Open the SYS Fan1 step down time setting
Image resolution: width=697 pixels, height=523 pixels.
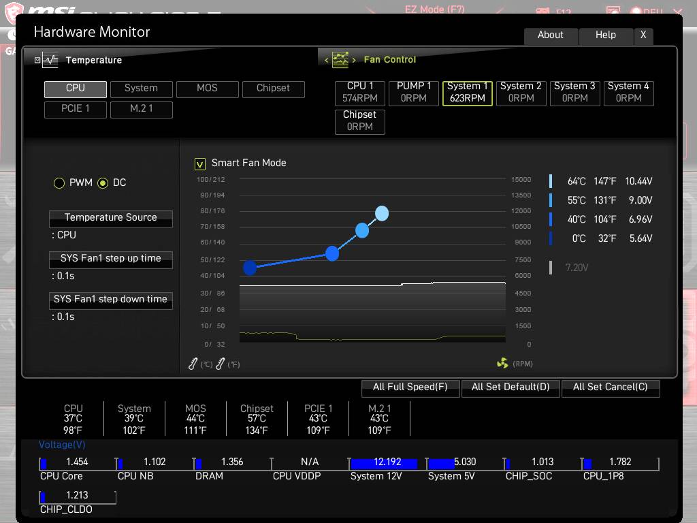[111, 300]
